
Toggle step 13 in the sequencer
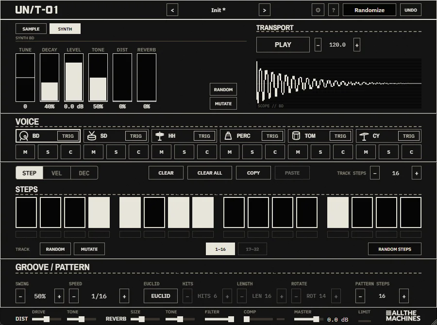[338, 212]
